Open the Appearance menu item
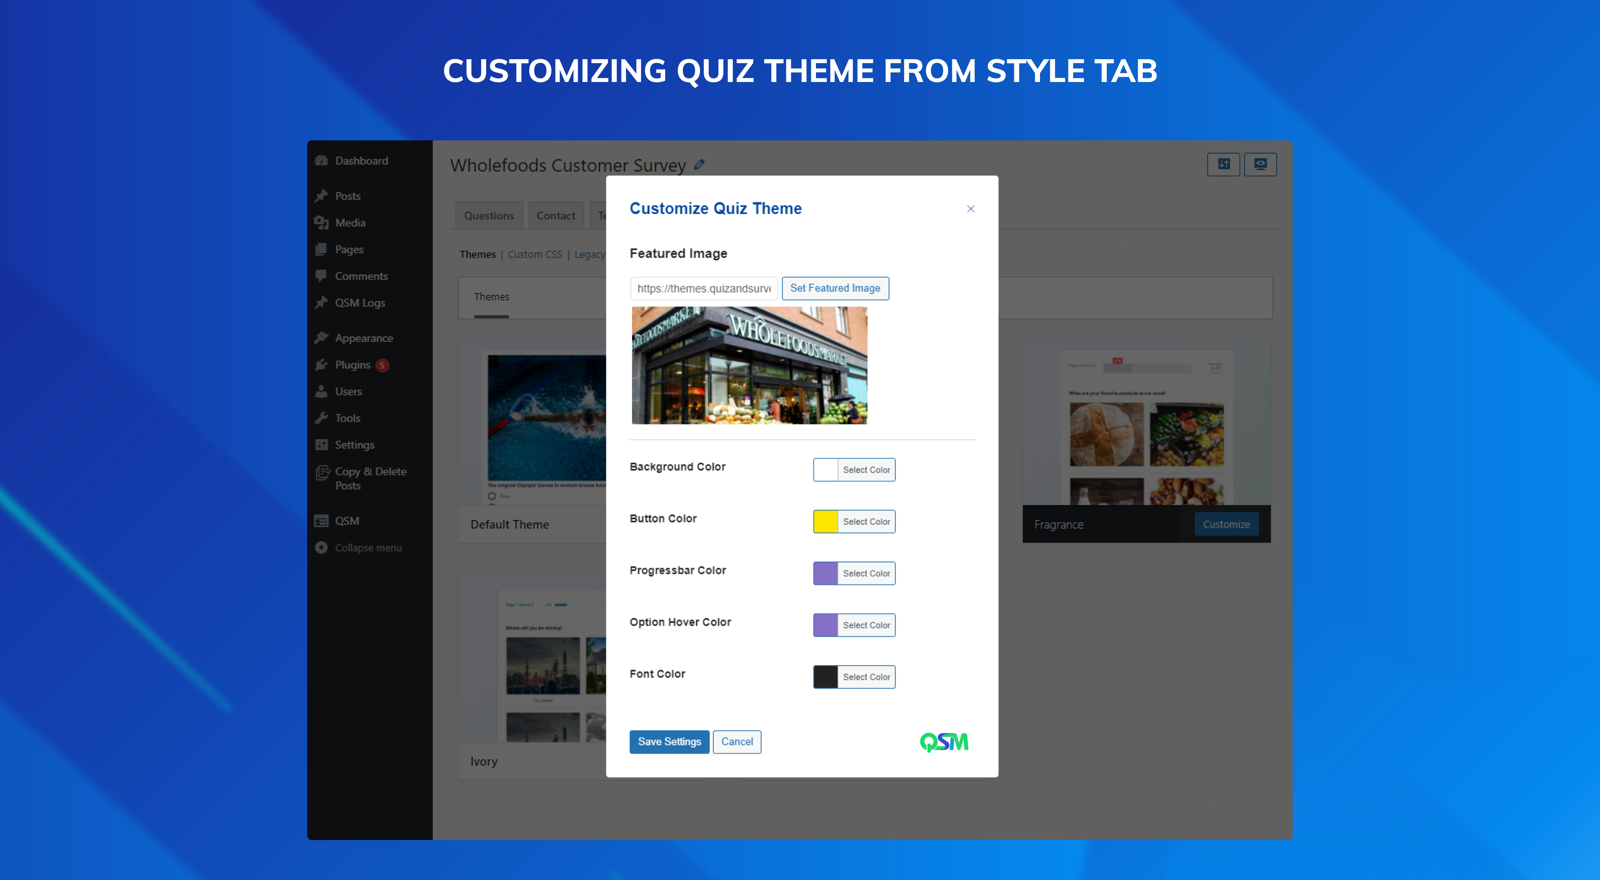Viewport: 1600px width, 880px height. point(364,338)
